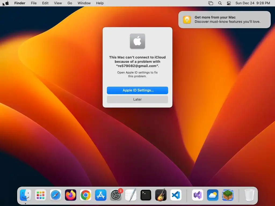Open the Get more from your Mac notification
The height and width of the screenshot is (206, 275).
click(x=225, y=20)
